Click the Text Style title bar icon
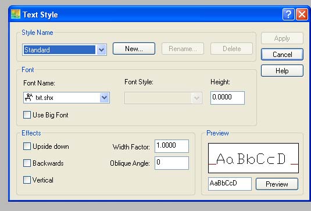This screenshot has height=211, width=311. tap(16, 14)
